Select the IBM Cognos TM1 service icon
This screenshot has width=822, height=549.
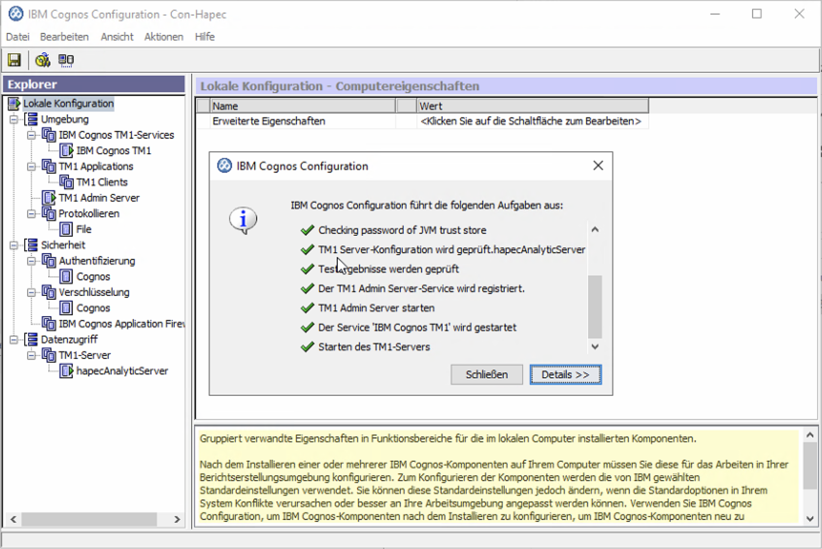click(x=66, y=151)
